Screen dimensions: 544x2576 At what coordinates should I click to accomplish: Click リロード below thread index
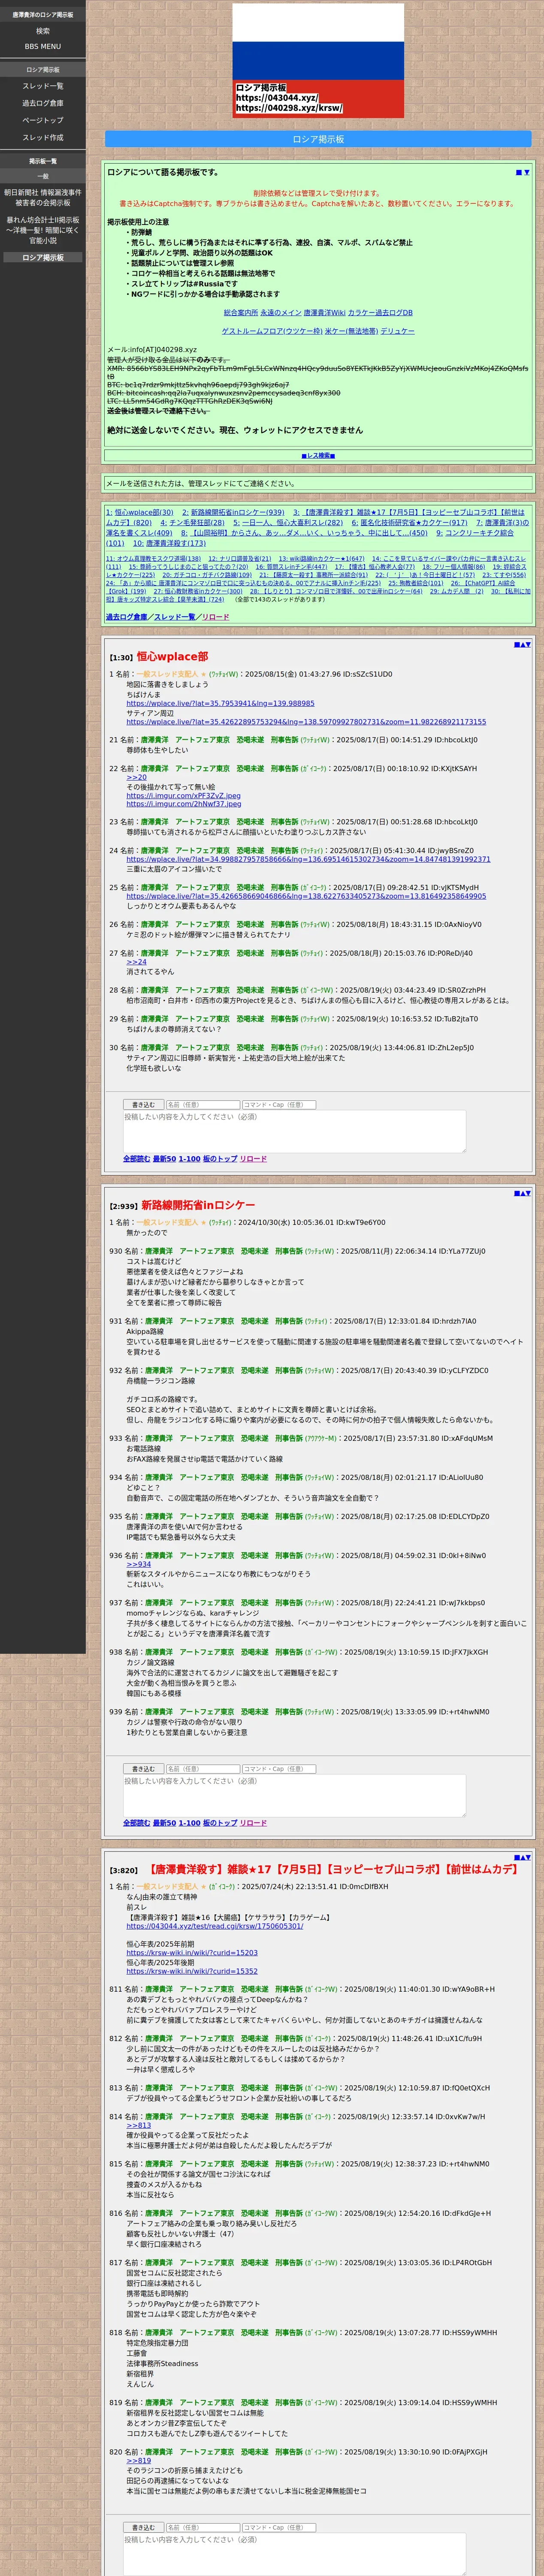(216, 617)
